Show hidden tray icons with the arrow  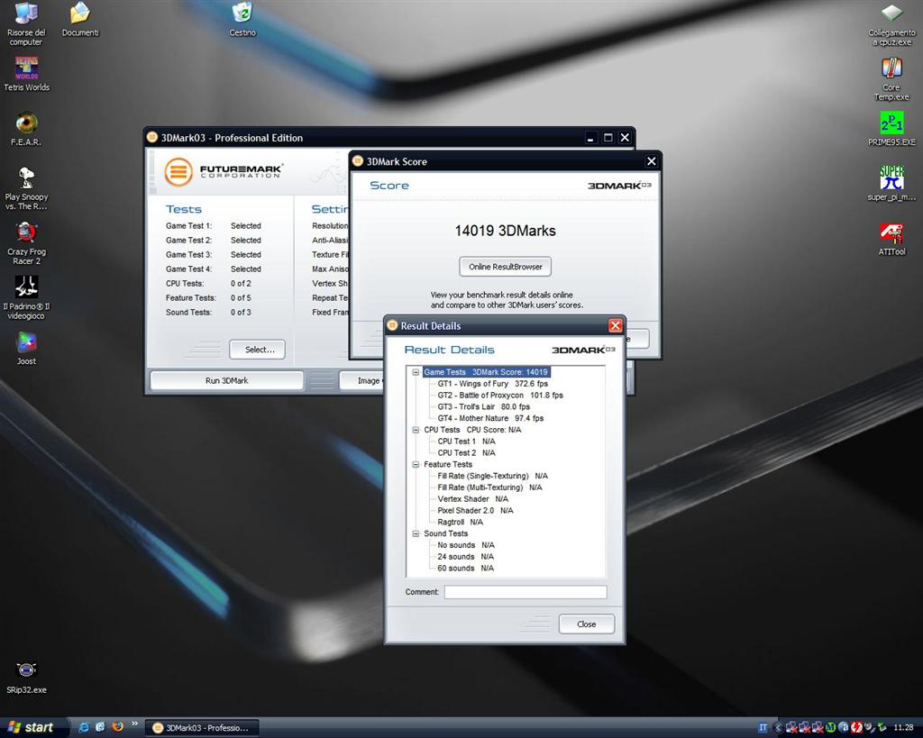click(x=778, y=728)
